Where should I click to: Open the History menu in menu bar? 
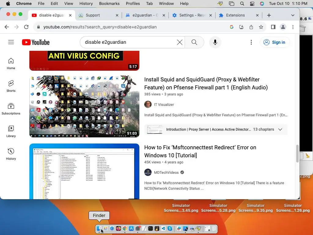point(86,4)
